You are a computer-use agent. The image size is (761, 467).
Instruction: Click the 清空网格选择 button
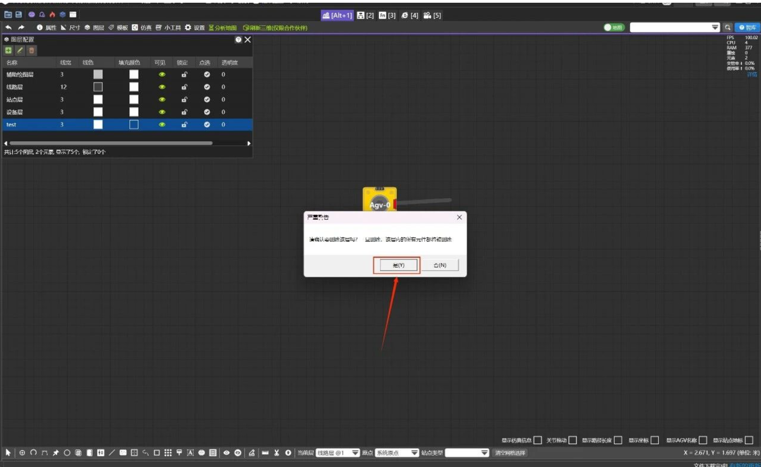(510, 453)
